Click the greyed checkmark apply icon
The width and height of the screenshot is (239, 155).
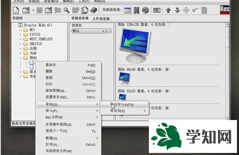point(195,10)
